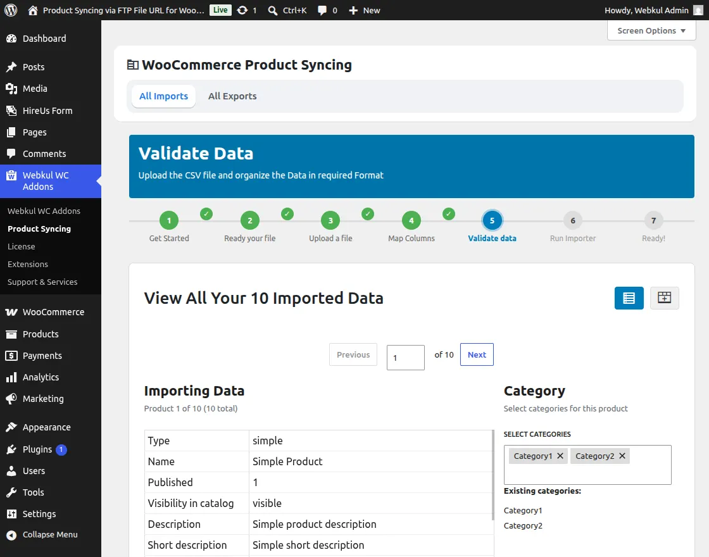Click the comments bubble icon in admin bar
The width and height of the screenshot is (709, 557).
click(x=322, y=10)
